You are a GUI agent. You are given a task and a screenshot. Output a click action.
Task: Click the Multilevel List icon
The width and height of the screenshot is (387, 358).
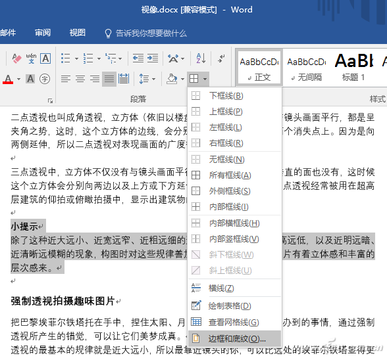(x=110, y=58)
